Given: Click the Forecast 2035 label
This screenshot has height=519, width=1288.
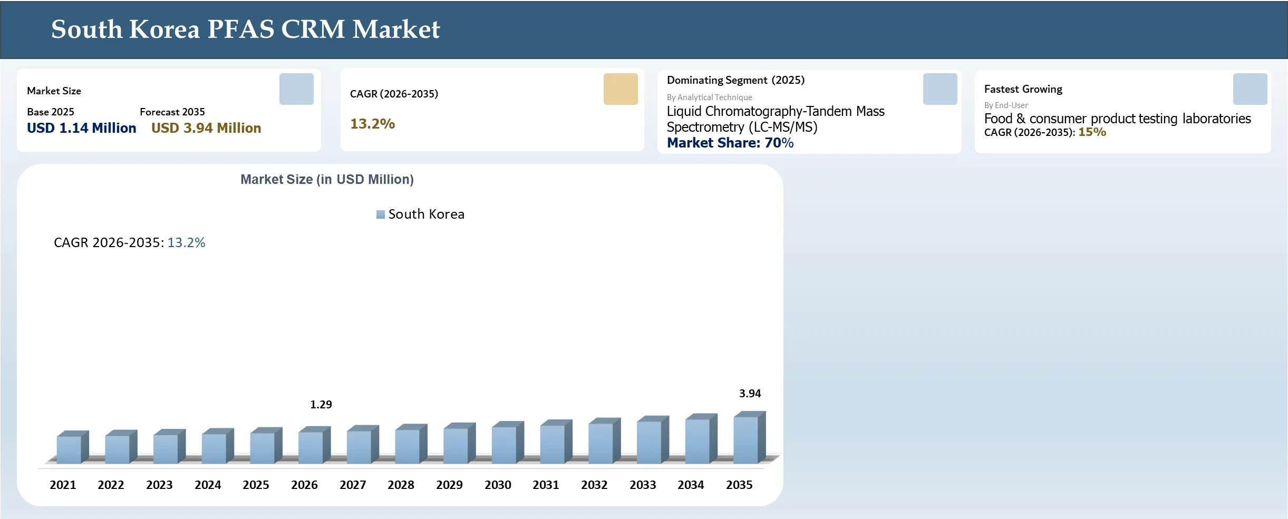Looking at the screenshot, I should pyautogui.click(x=172, y=112).
